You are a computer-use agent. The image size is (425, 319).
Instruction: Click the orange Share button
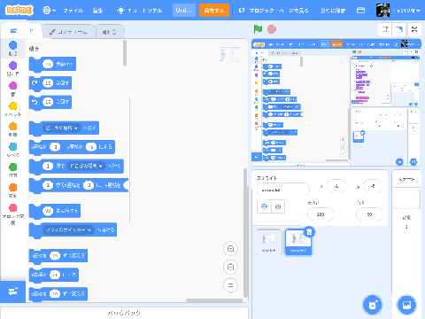tap(214, 11)
